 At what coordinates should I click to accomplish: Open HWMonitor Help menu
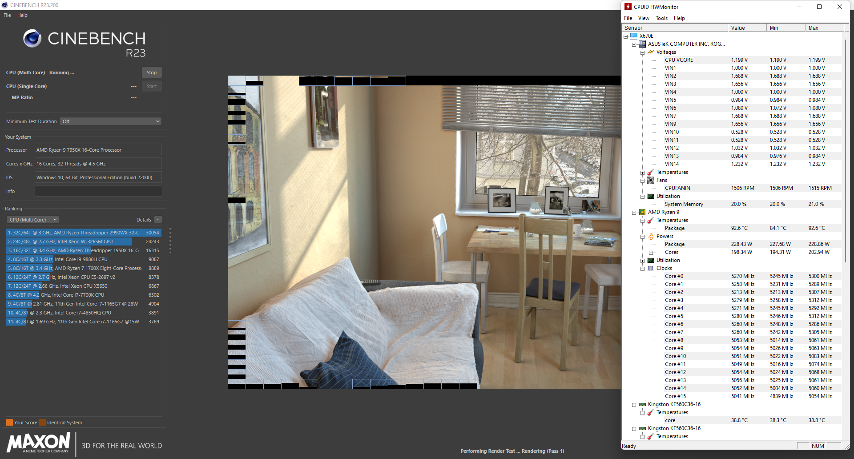pos(679,18)
